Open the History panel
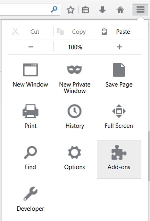Image resolution: width=150 pixels, height=221 pixels. [75, 116]
